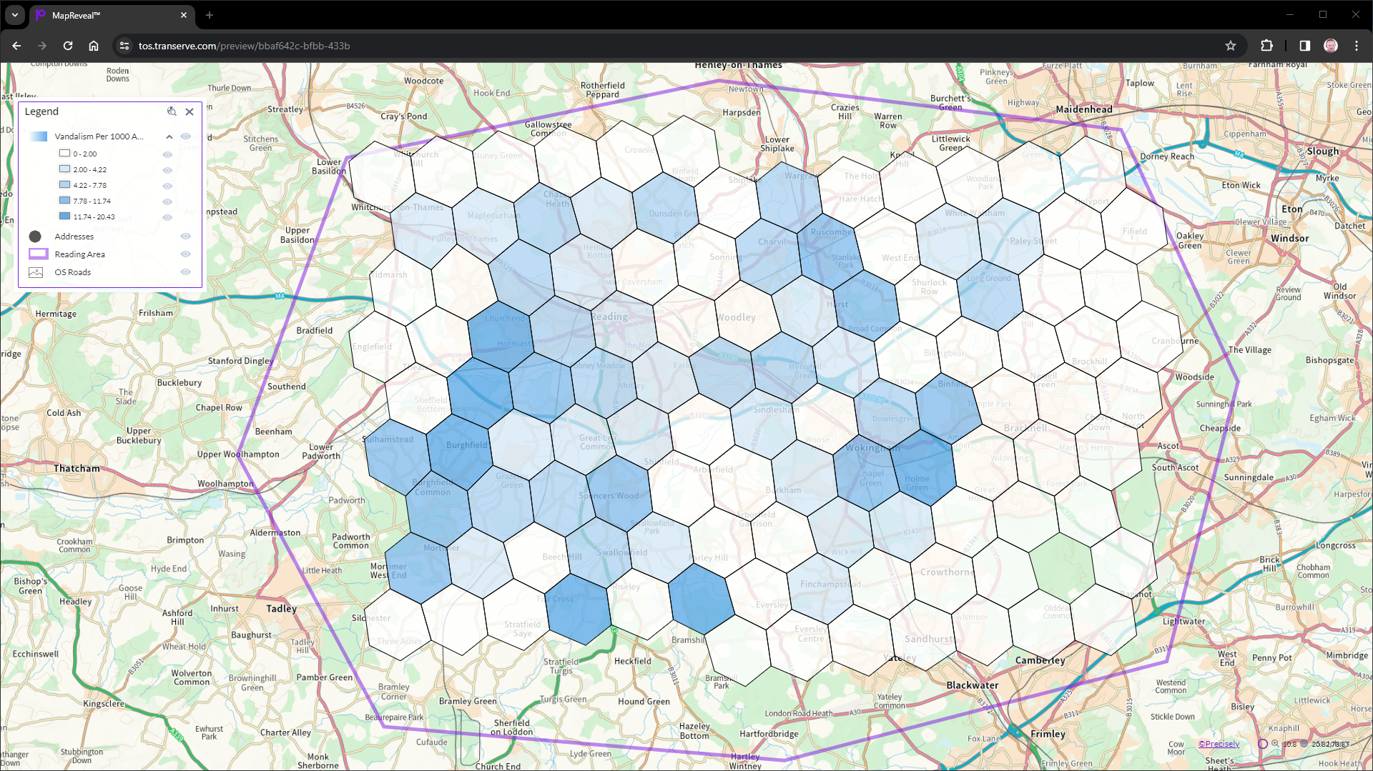Click the Addresses dark circle symbol
This screenshot has width=1373, height=771.
coord(35,236)
